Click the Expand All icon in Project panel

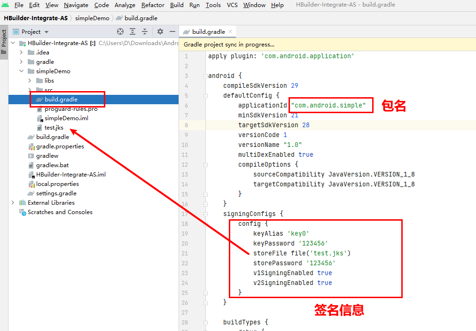point(133,31)
